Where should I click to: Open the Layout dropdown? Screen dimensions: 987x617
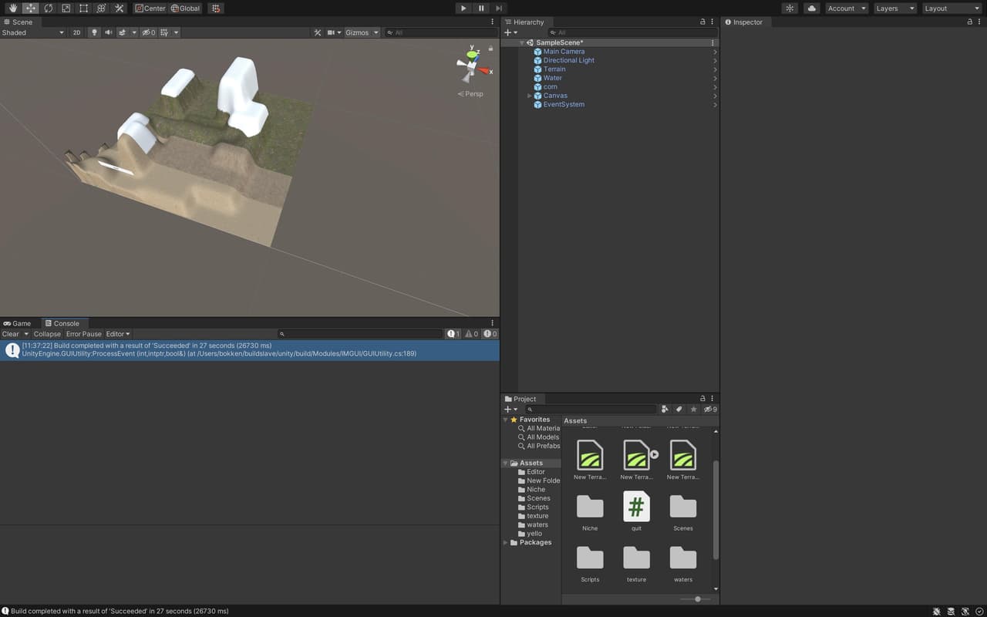(952, 8)
